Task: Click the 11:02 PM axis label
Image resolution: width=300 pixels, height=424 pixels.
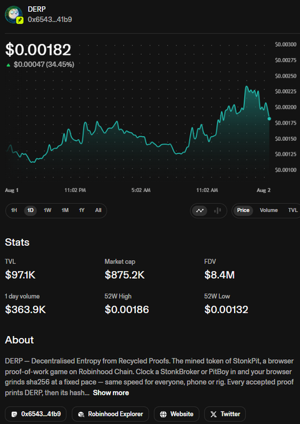Action: (x=75, y=190)
